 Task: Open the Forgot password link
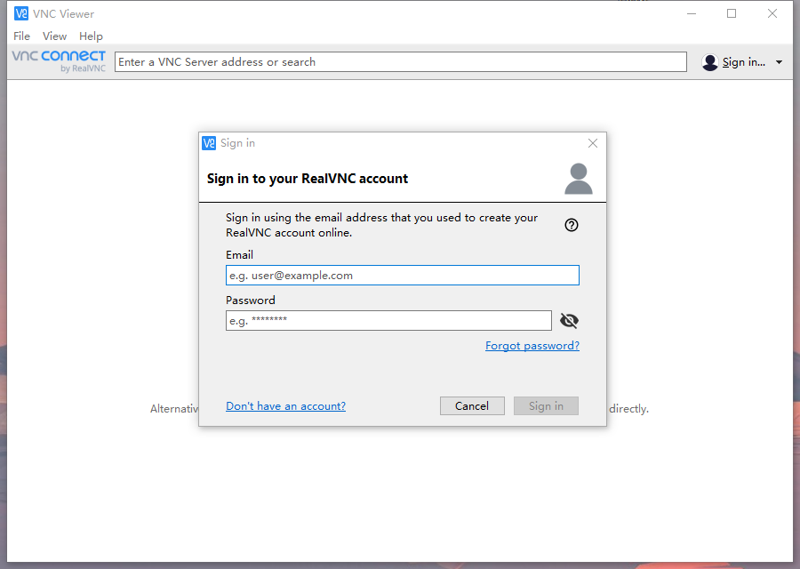tap(532, 346)
